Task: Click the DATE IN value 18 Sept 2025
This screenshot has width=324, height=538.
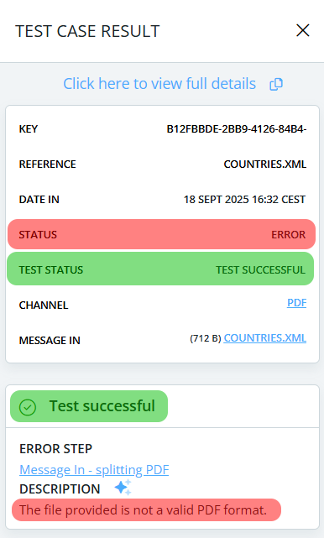Action: (244, 200)
